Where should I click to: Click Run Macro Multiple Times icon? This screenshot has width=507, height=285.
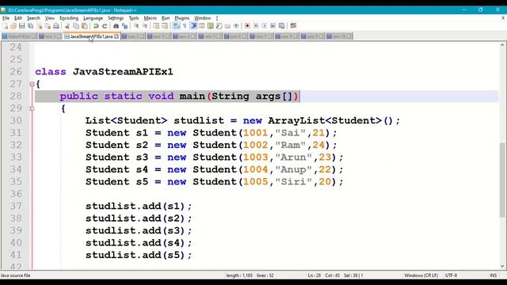coord(273,26)
